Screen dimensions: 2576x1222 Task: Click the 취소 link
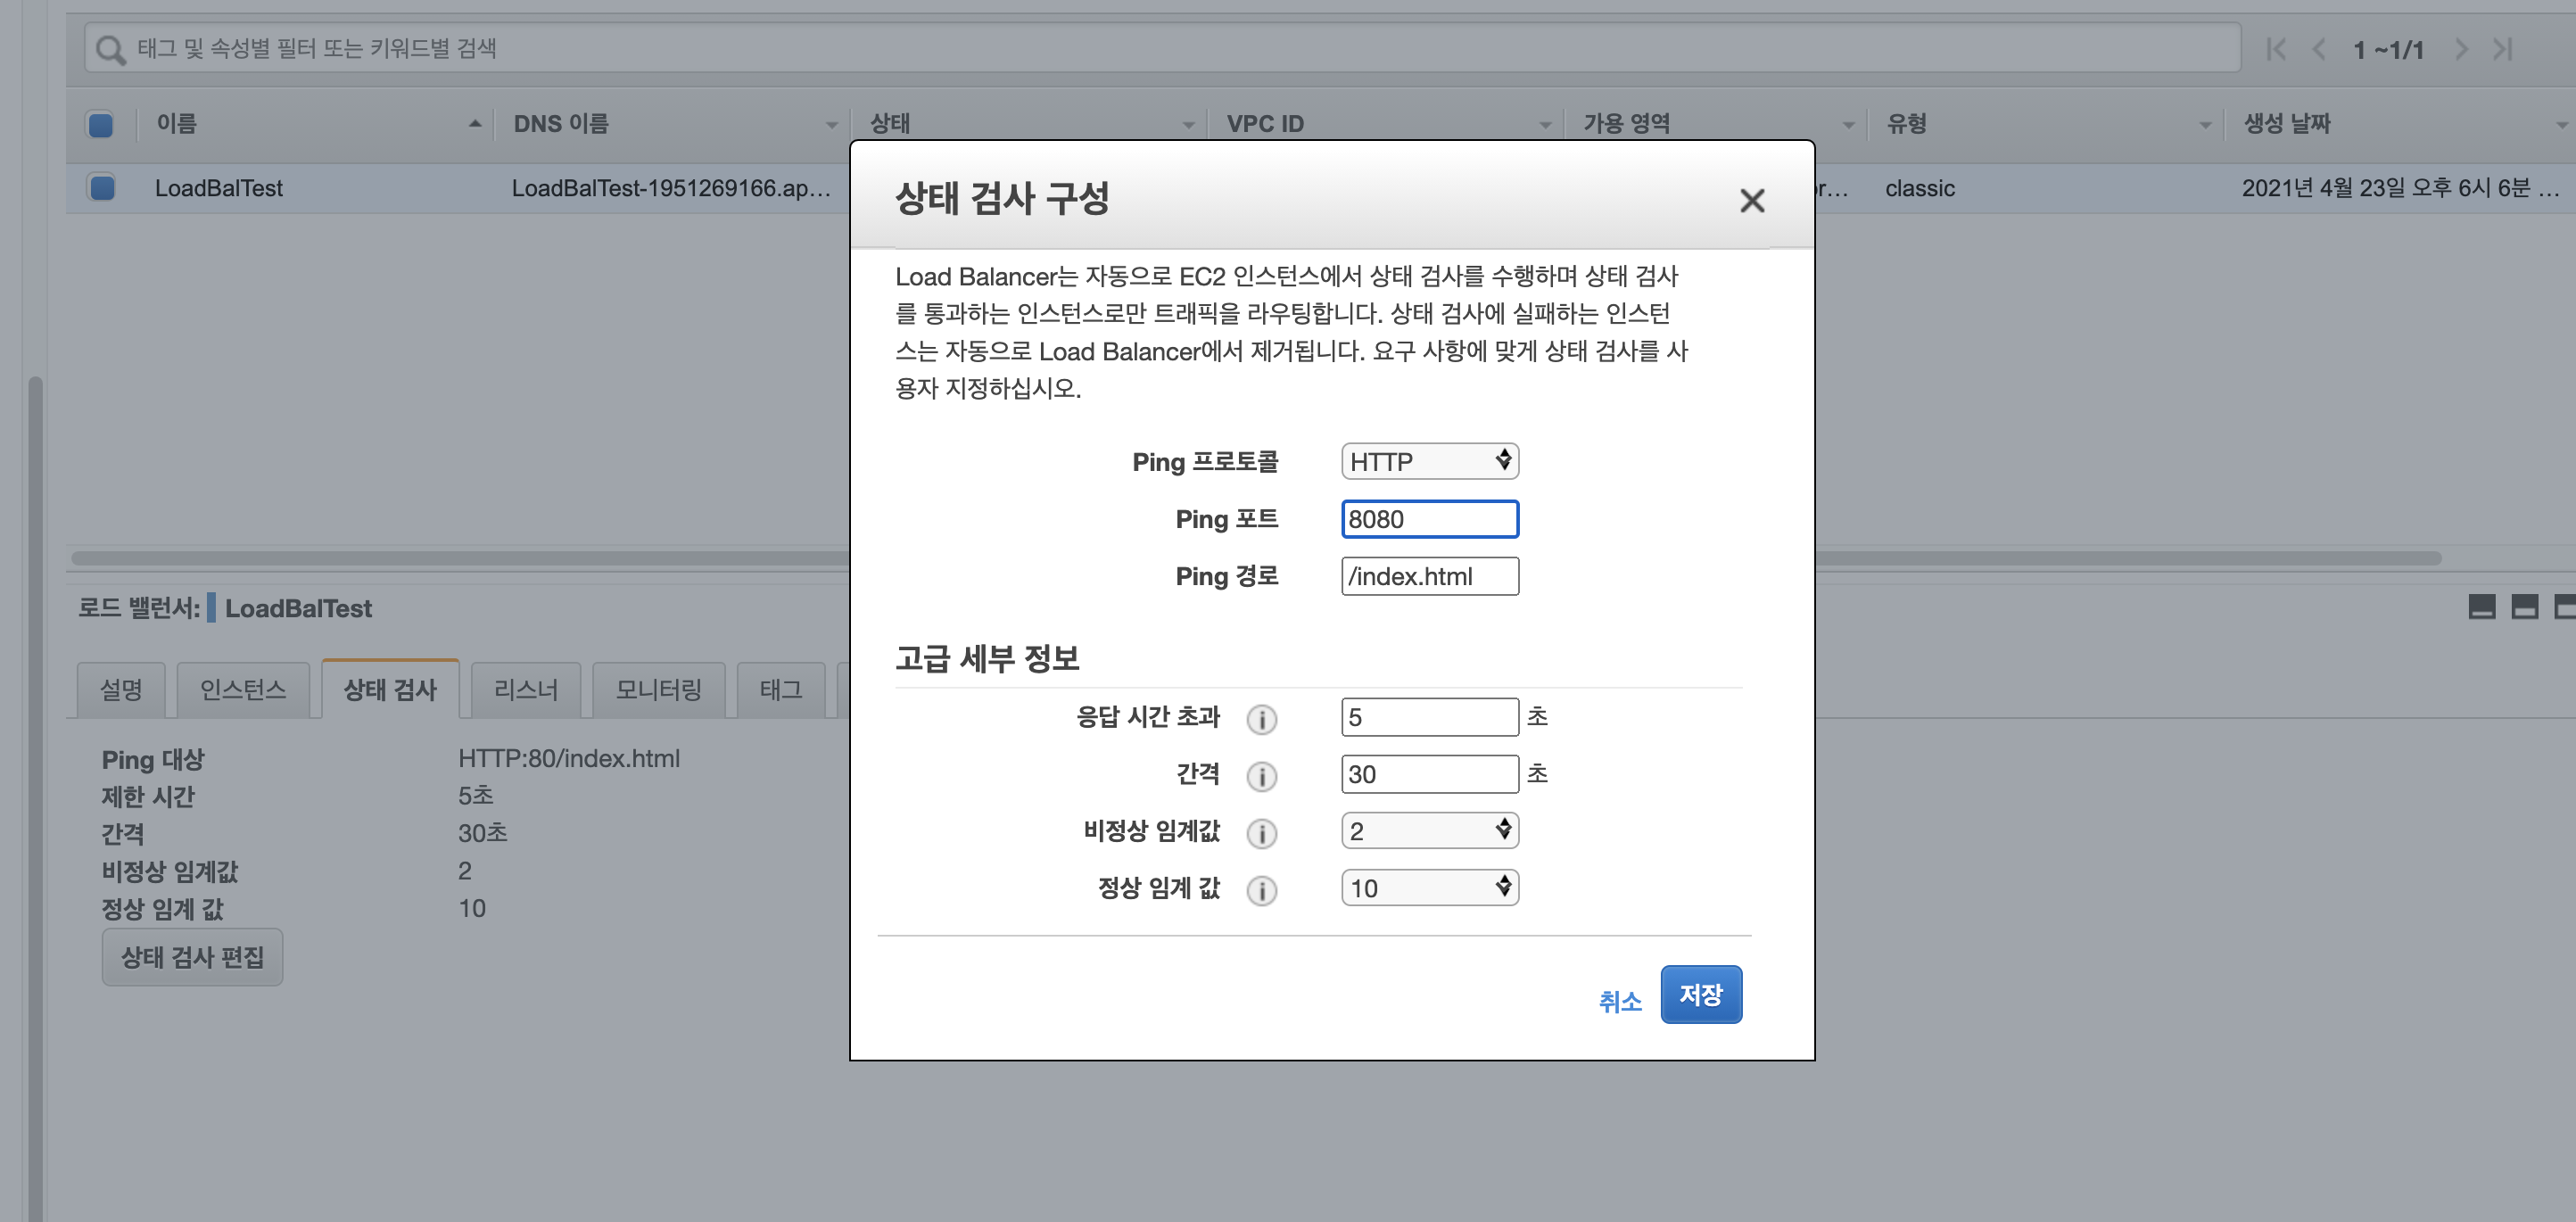click(1619, 1001)
